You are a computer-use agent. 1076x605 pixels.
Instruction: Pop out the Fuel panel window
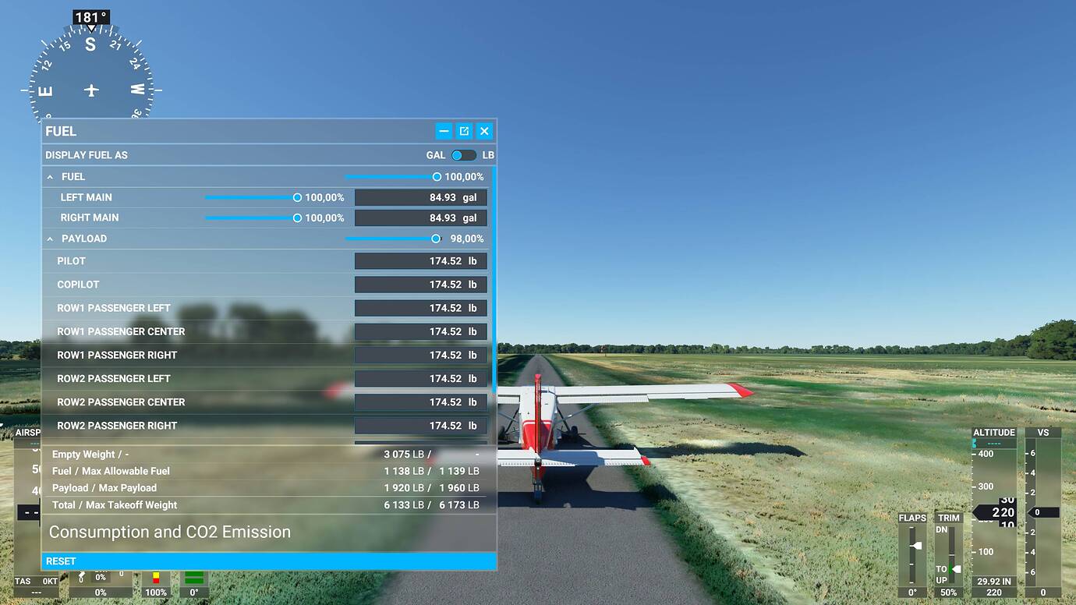point(464,131)
